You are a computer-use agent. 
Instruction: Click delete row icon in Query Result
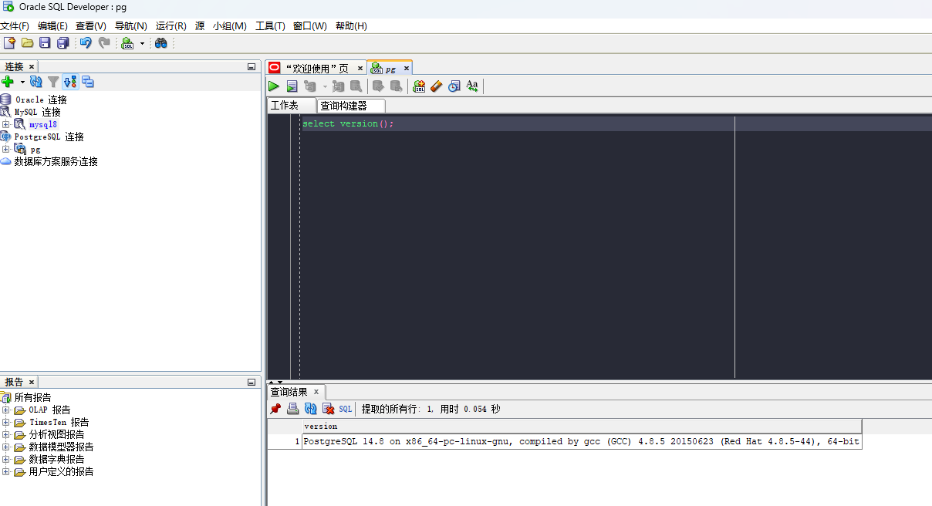click(329, 409)
